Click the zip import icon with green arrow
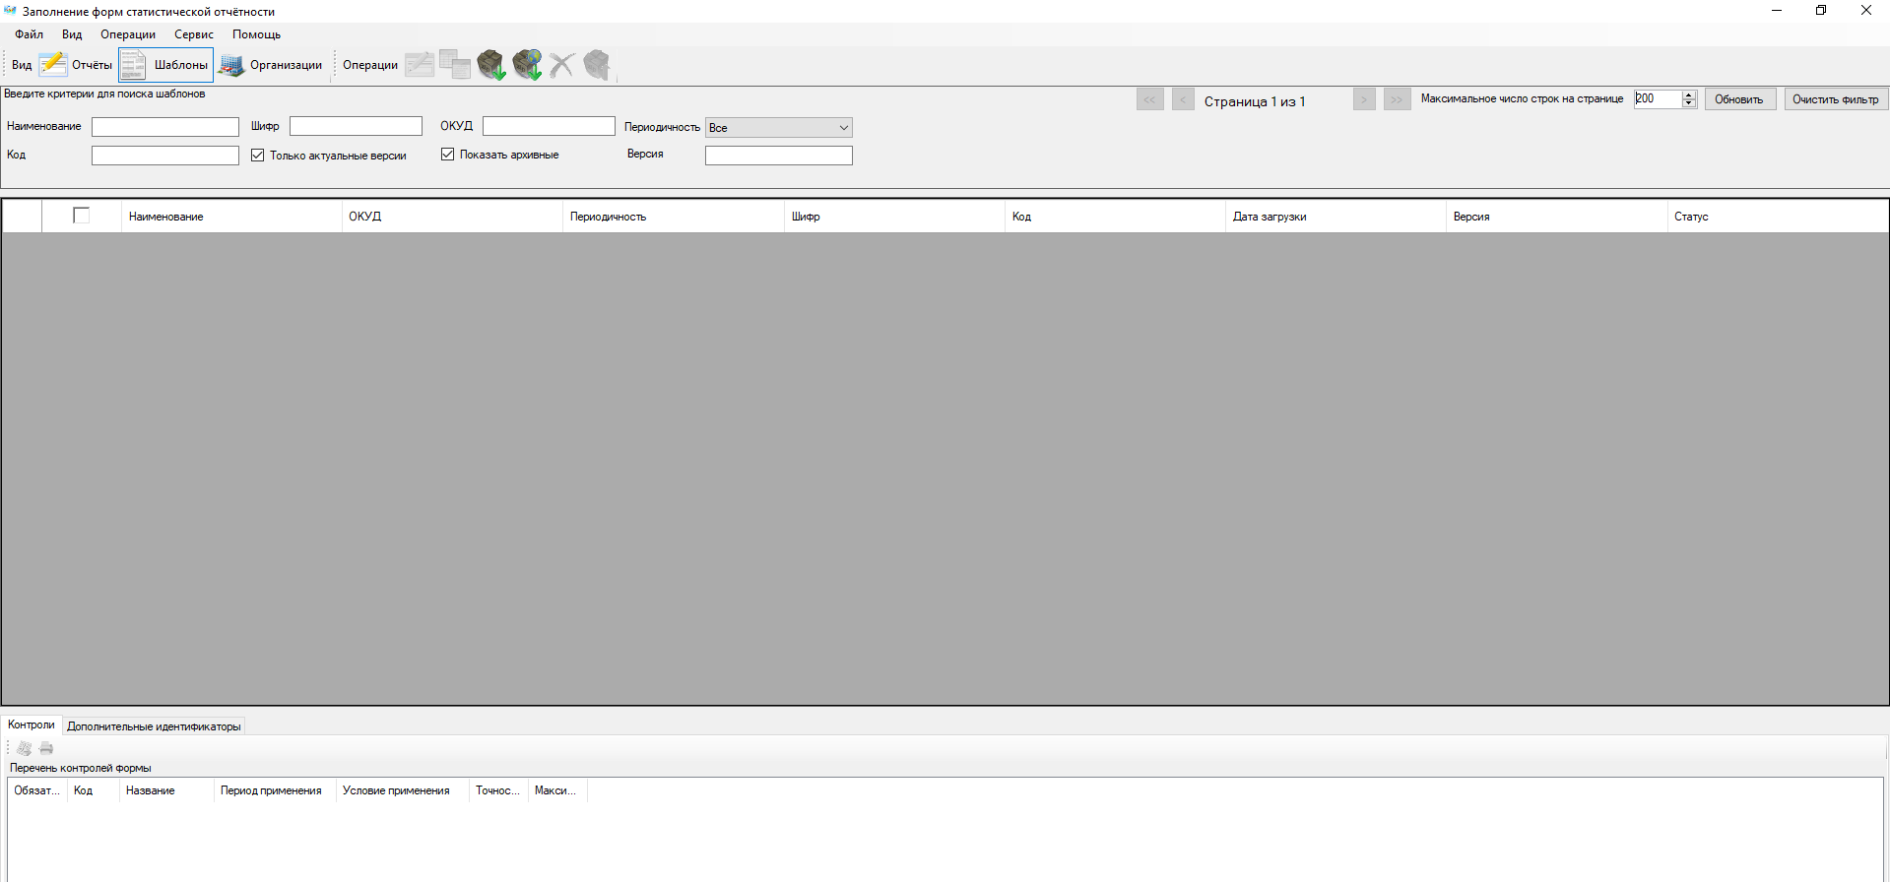The width and height of the screenshot is (1890, 882). (x=491, y=65)
